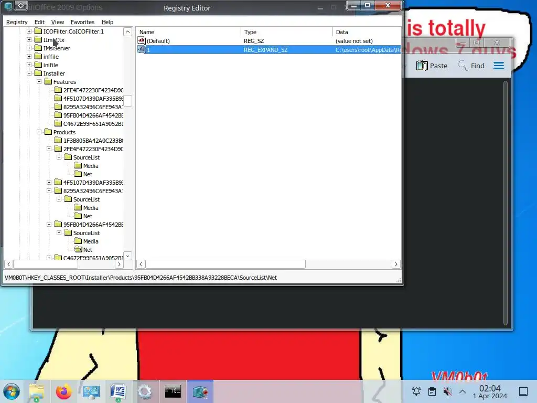537x403 pixels.
Task: Expand the ICOFilter.CoICOFilter.1 key
Action: [x=29, y=31]
